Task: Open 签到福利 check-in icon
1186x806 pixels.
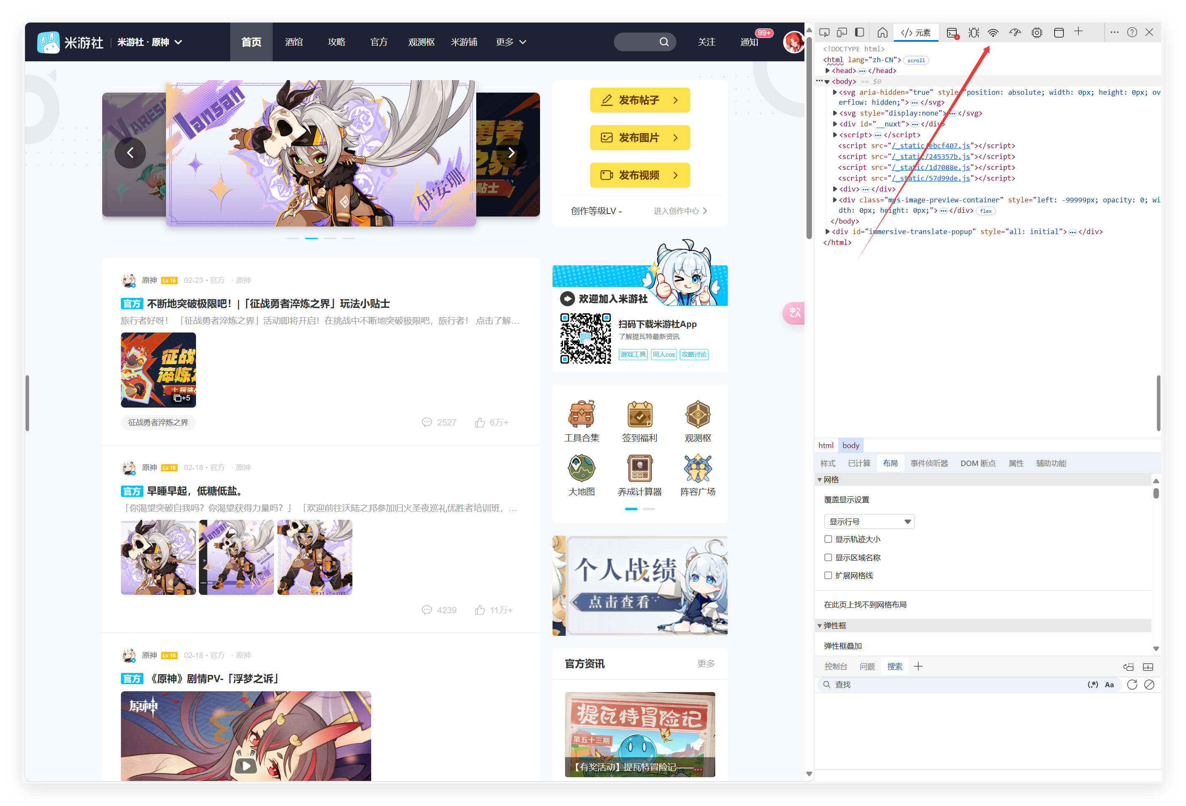Action: point(639,421)
